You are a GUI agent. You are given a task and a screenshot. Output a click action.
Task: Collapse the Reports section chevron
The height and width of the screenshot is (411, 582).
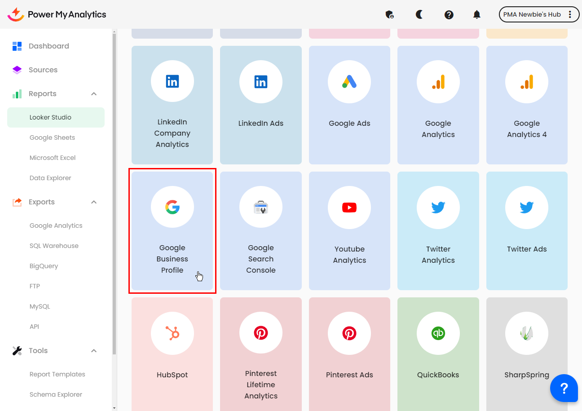click(94, 94)
